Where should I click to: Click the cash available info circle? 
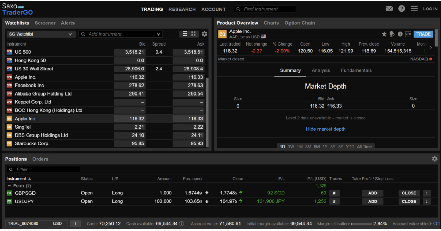coord(182,224)
